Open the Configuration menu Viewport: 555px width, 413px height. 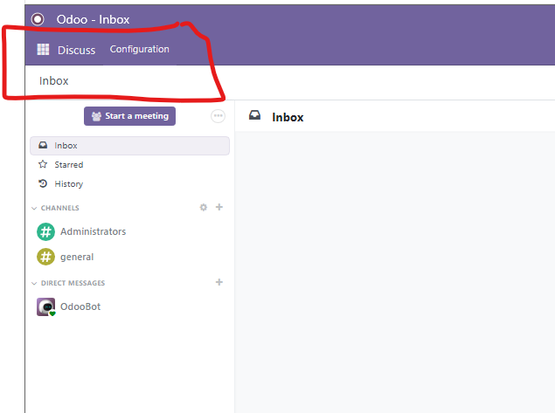pyautogui.click(x=139, y=50)
